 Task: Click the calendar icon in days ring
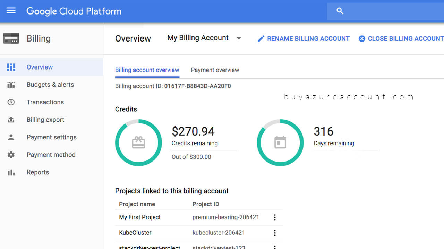tap(280, 142)
